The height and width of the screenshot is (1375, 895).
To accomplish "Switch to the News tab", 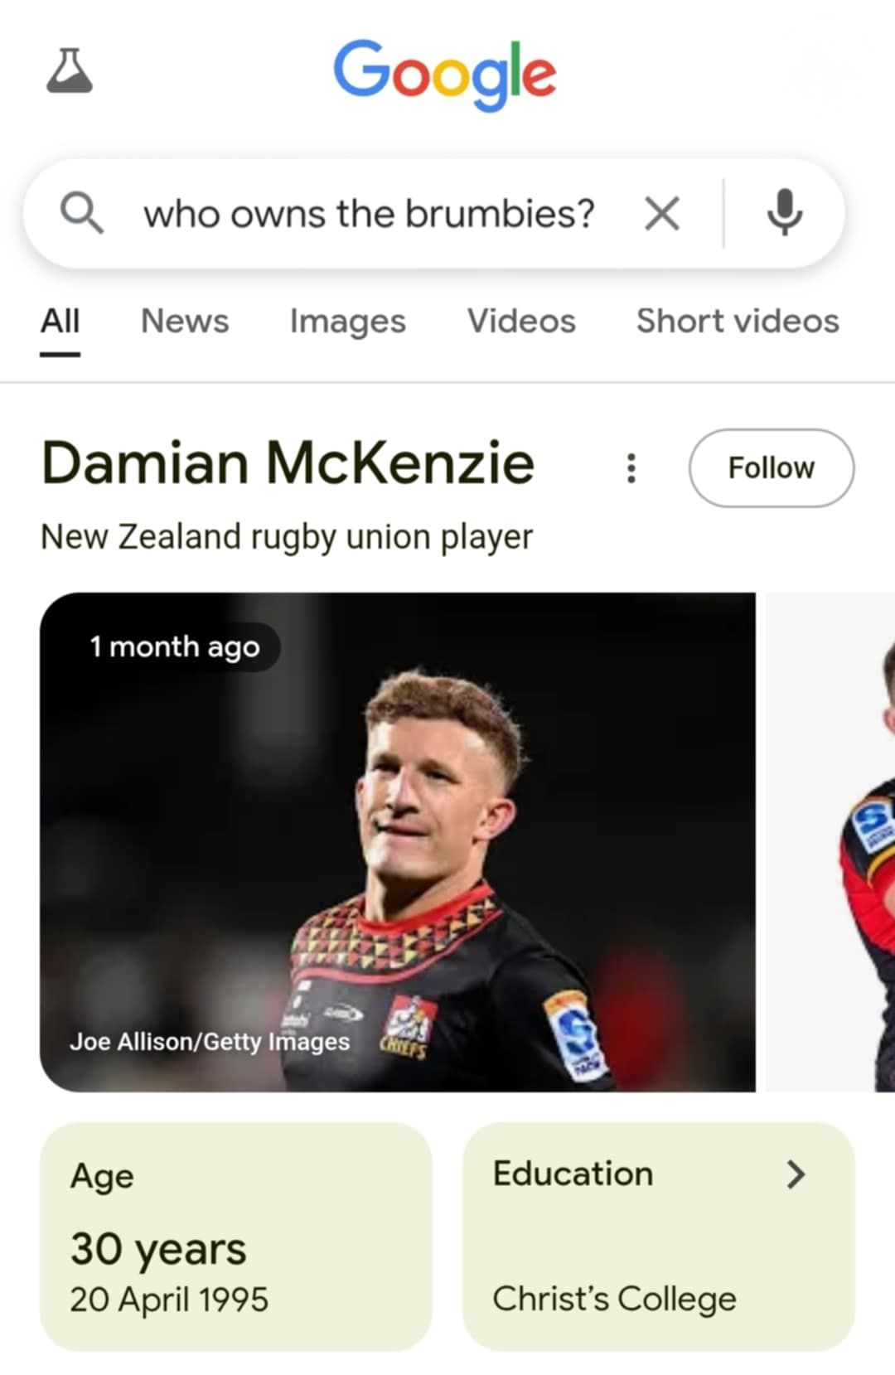I will click(185, 322).
